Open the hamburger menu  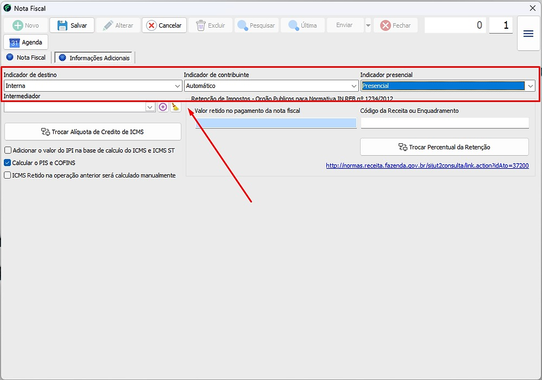click(x=528, y=34)
